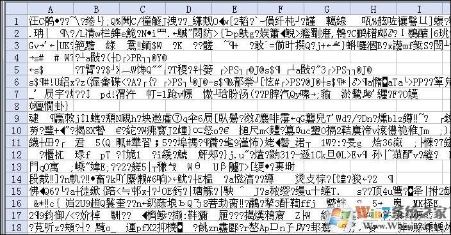Select column D header
The width and height of the screenshot is (451, 235).
[189, 9]
